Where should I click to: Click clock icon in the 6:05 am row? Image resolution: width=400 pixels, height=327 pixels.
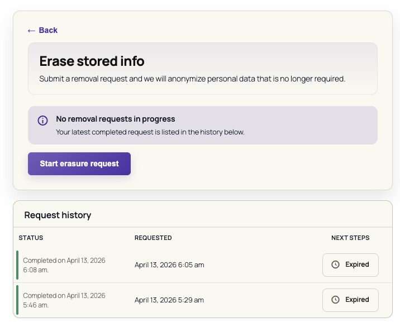pos(335,265)
